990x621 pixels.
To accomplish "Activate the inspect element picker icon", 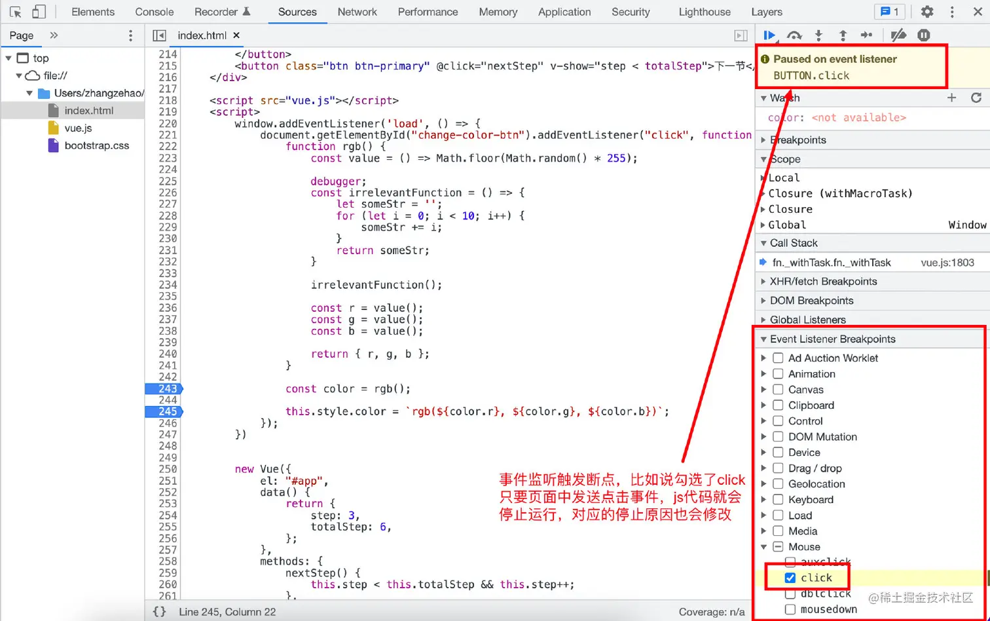I will click(x=16, y=12).
